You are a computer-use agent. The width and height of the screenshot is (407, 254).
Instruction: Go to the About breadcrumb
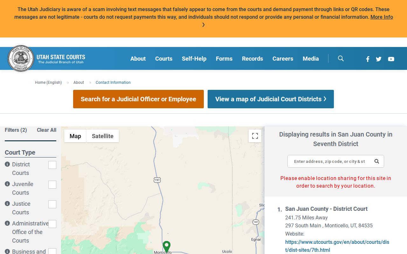[x=79, y=82]
